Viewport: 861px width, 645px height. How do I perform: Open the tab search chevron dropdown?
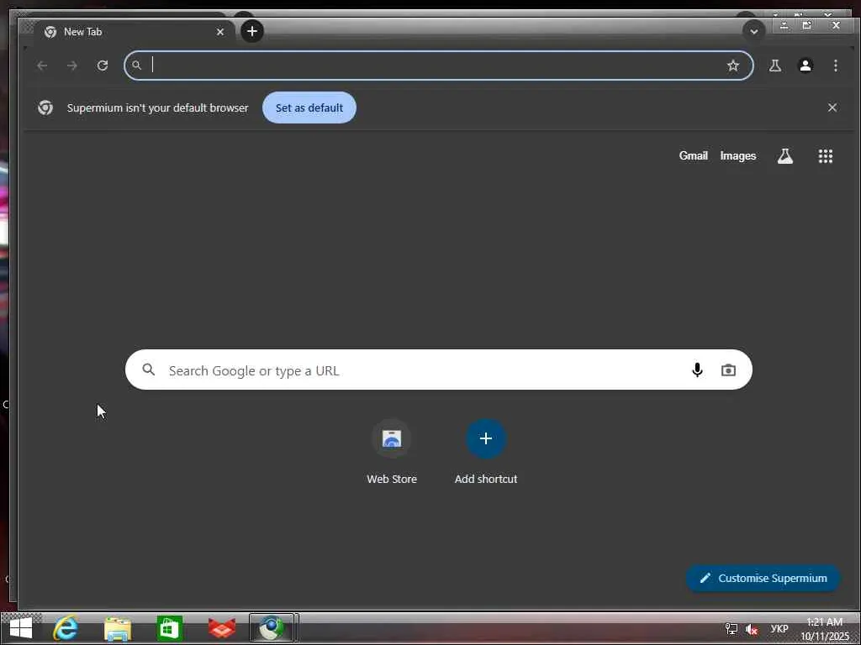click(x=753, y=31)
